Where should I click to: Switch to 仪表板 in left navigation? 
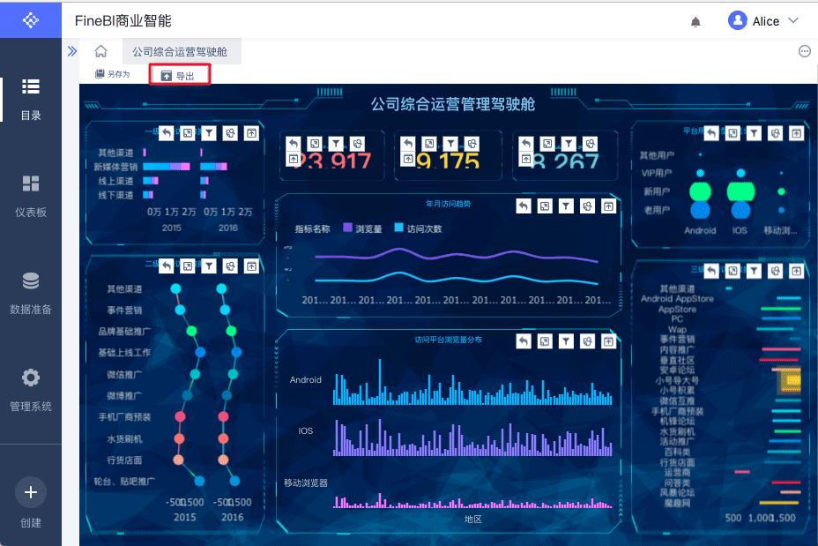click(31, 197)
